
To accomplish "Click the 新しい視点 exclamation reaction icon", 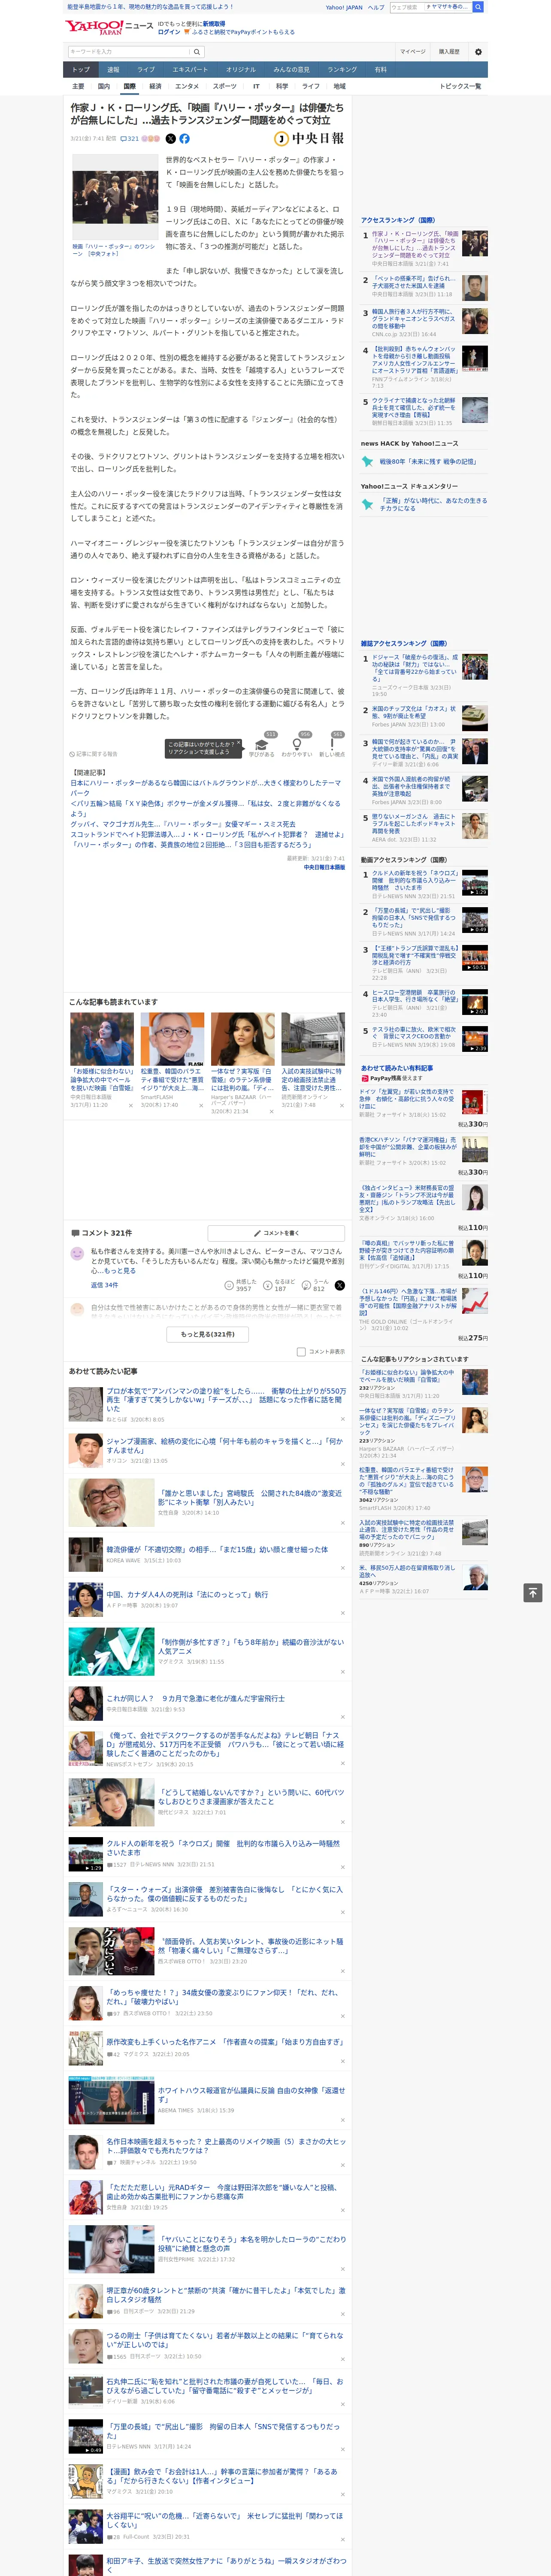I will 332,743.
